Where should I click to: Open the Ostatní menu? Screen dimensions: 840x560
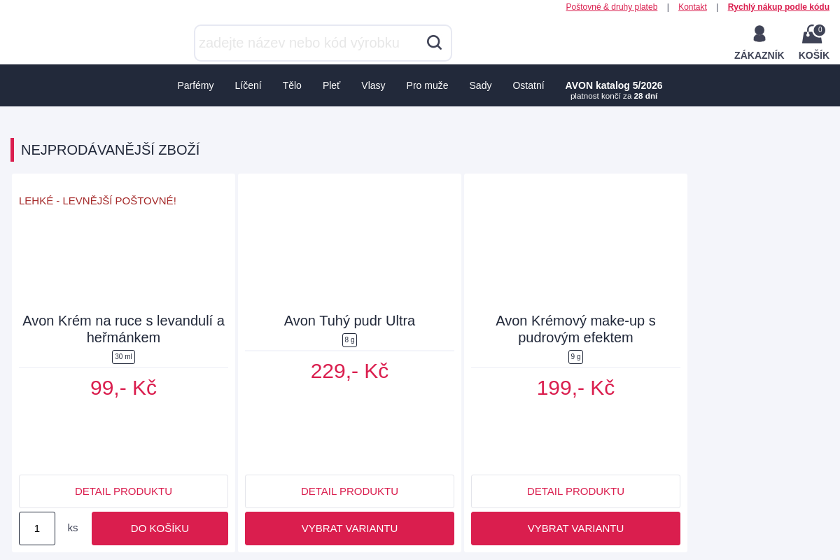(x=528, y=85)
